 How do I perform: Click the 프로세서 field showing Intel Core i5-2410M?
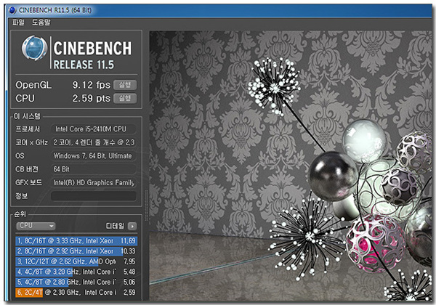click(94, 129)
